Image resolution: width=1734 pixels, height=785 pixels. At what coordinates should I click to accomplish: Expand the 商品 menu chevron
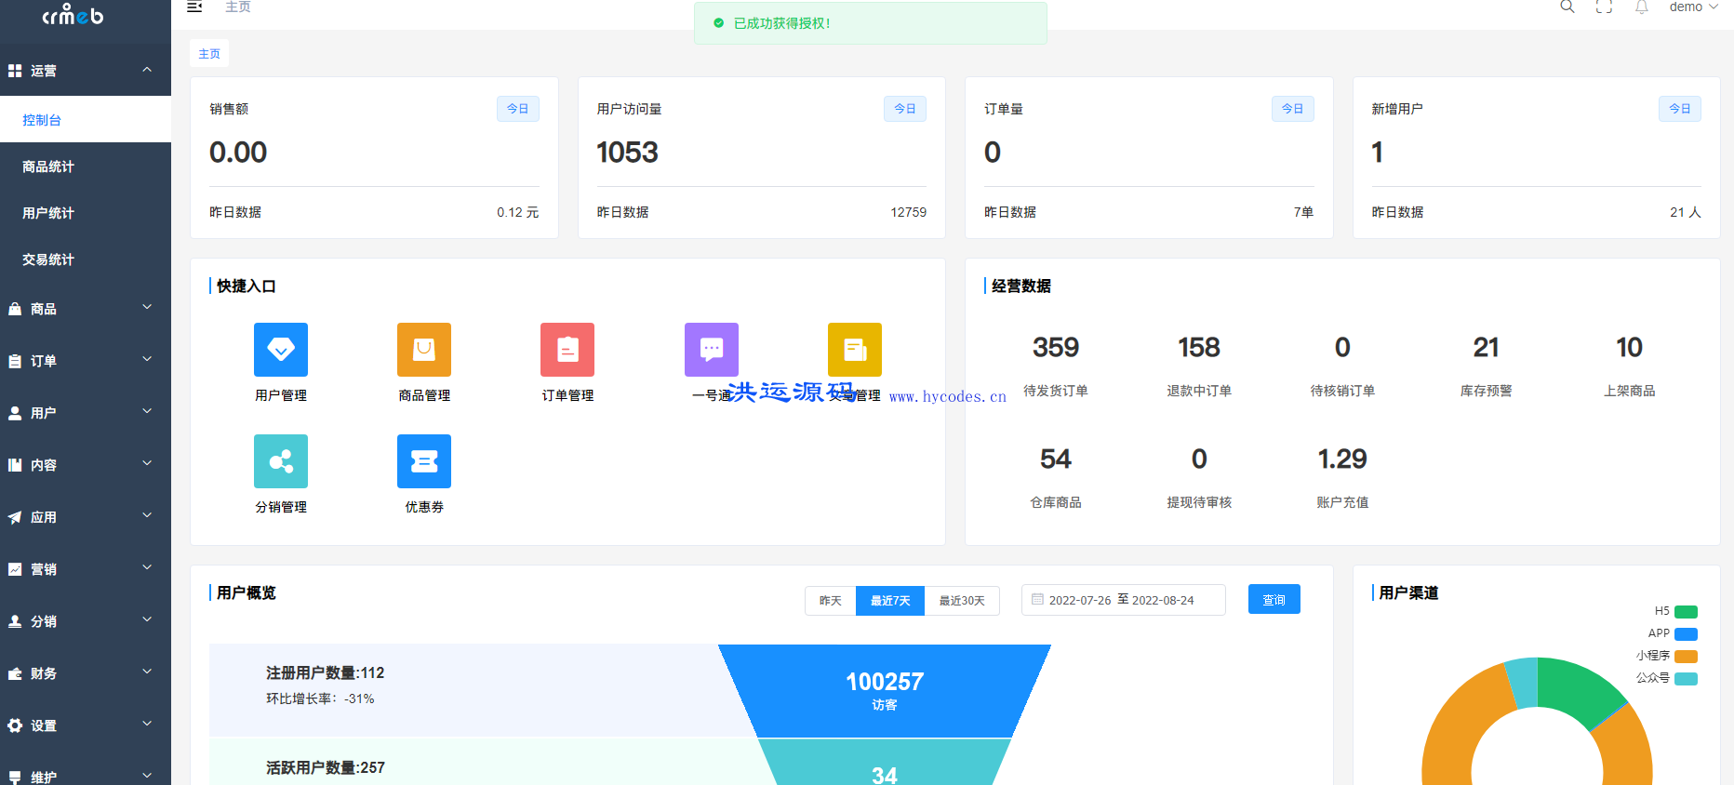point(147,307)
